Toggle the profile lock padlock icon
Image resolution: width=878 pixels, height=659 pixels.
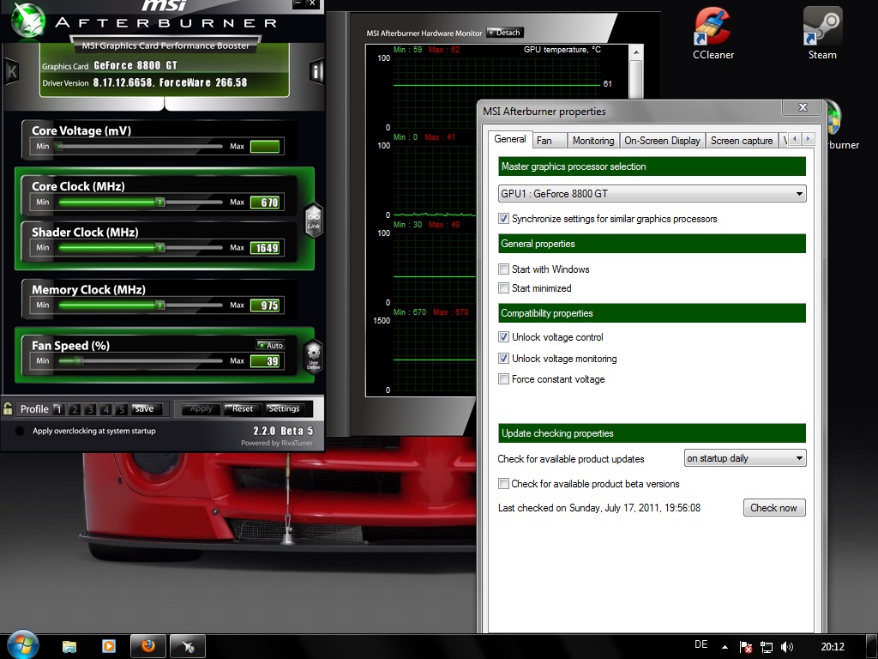(7, 408)
